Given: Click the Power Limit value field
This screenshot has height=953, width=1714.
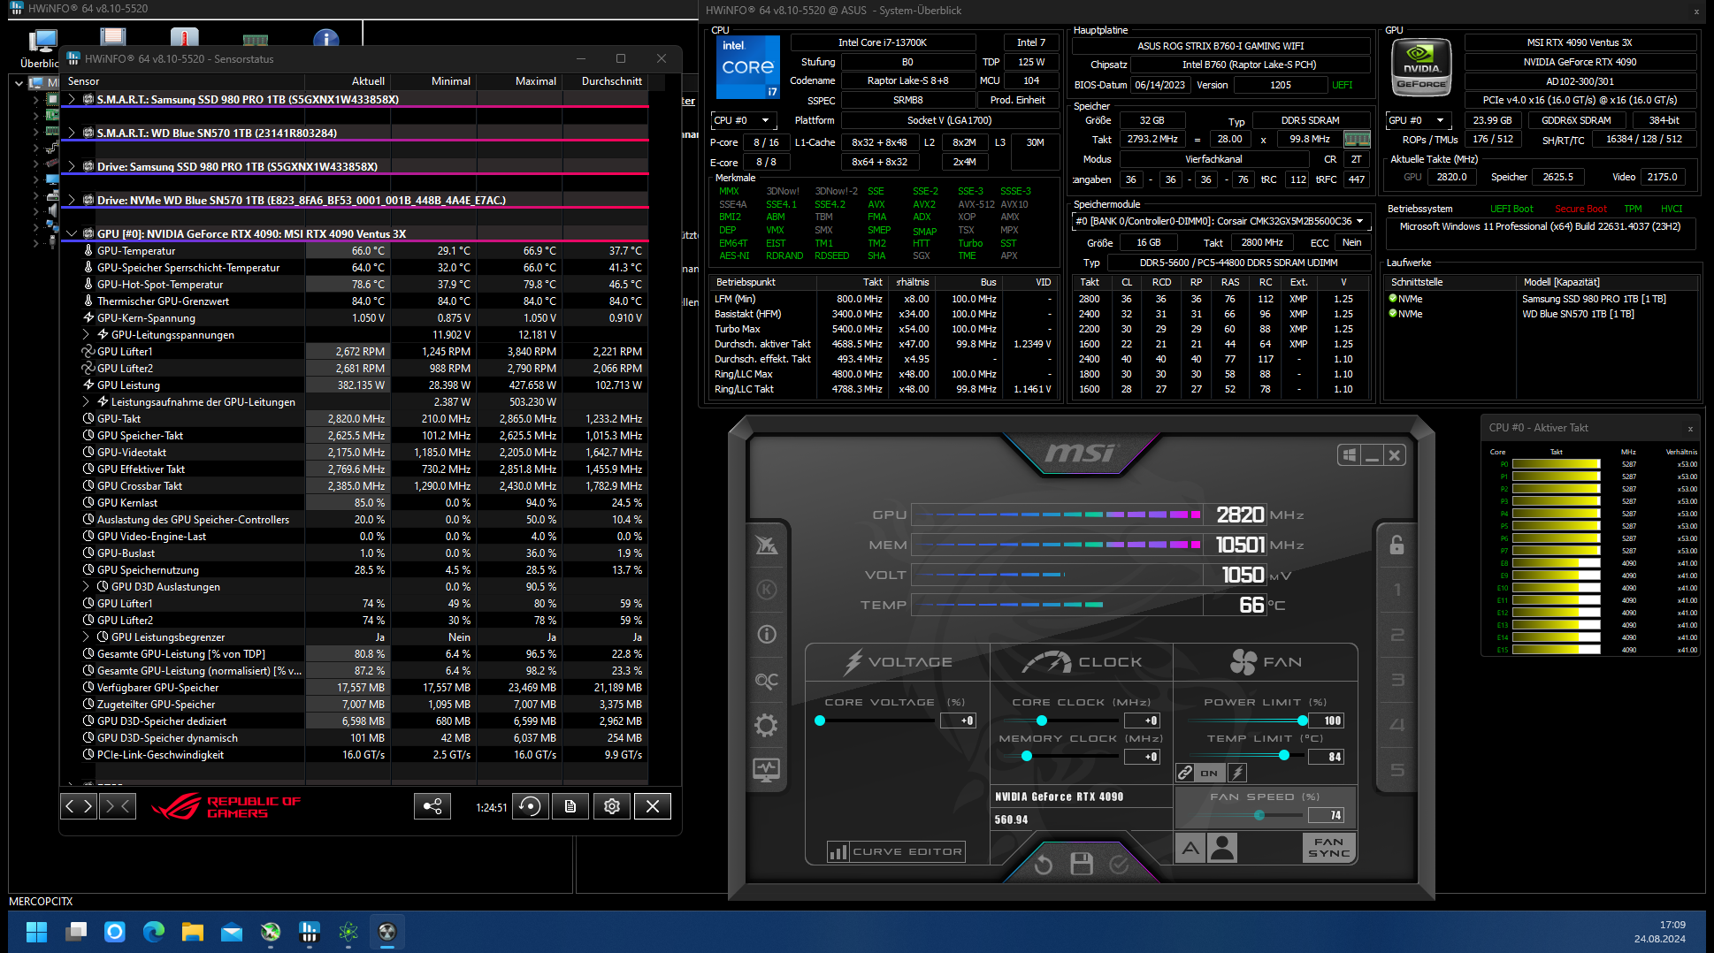Looking at the screenshot, I should click(x=1327, y=720).
